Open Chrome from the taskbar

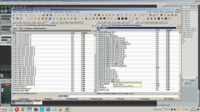coord(23,109)
